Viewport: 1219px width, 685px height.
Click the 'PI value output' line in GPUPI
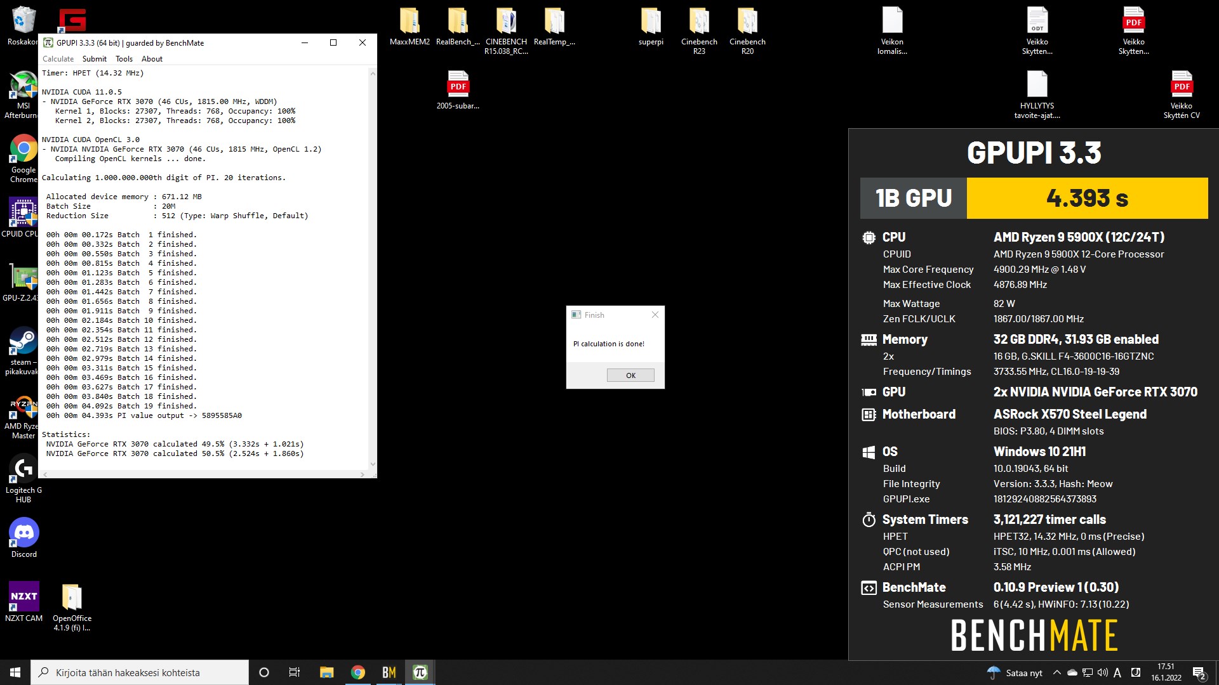pos(143,415)
